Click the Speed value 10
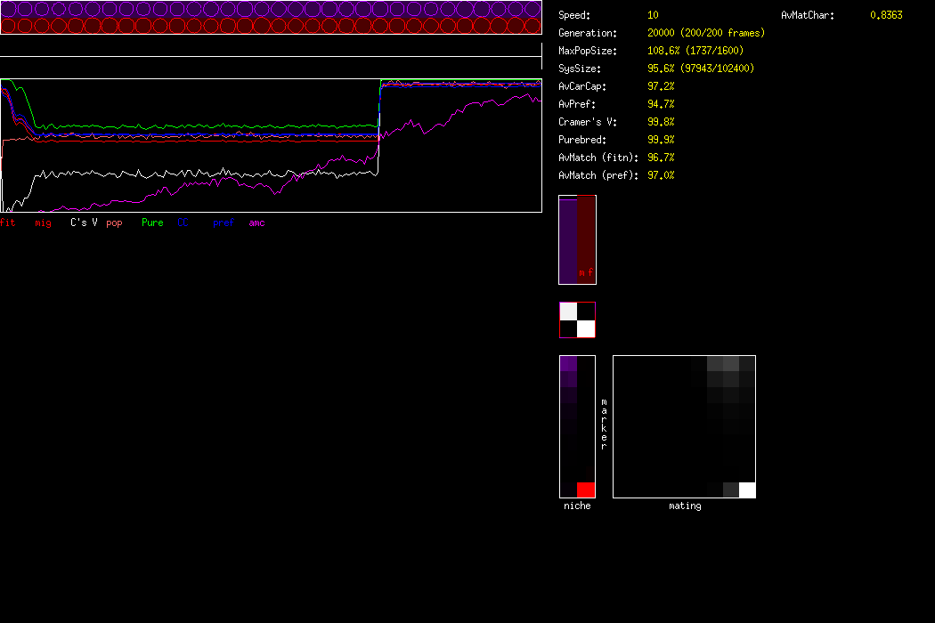Image resolution: width=935 pixels, height=623 pixels. click(654, 15)
